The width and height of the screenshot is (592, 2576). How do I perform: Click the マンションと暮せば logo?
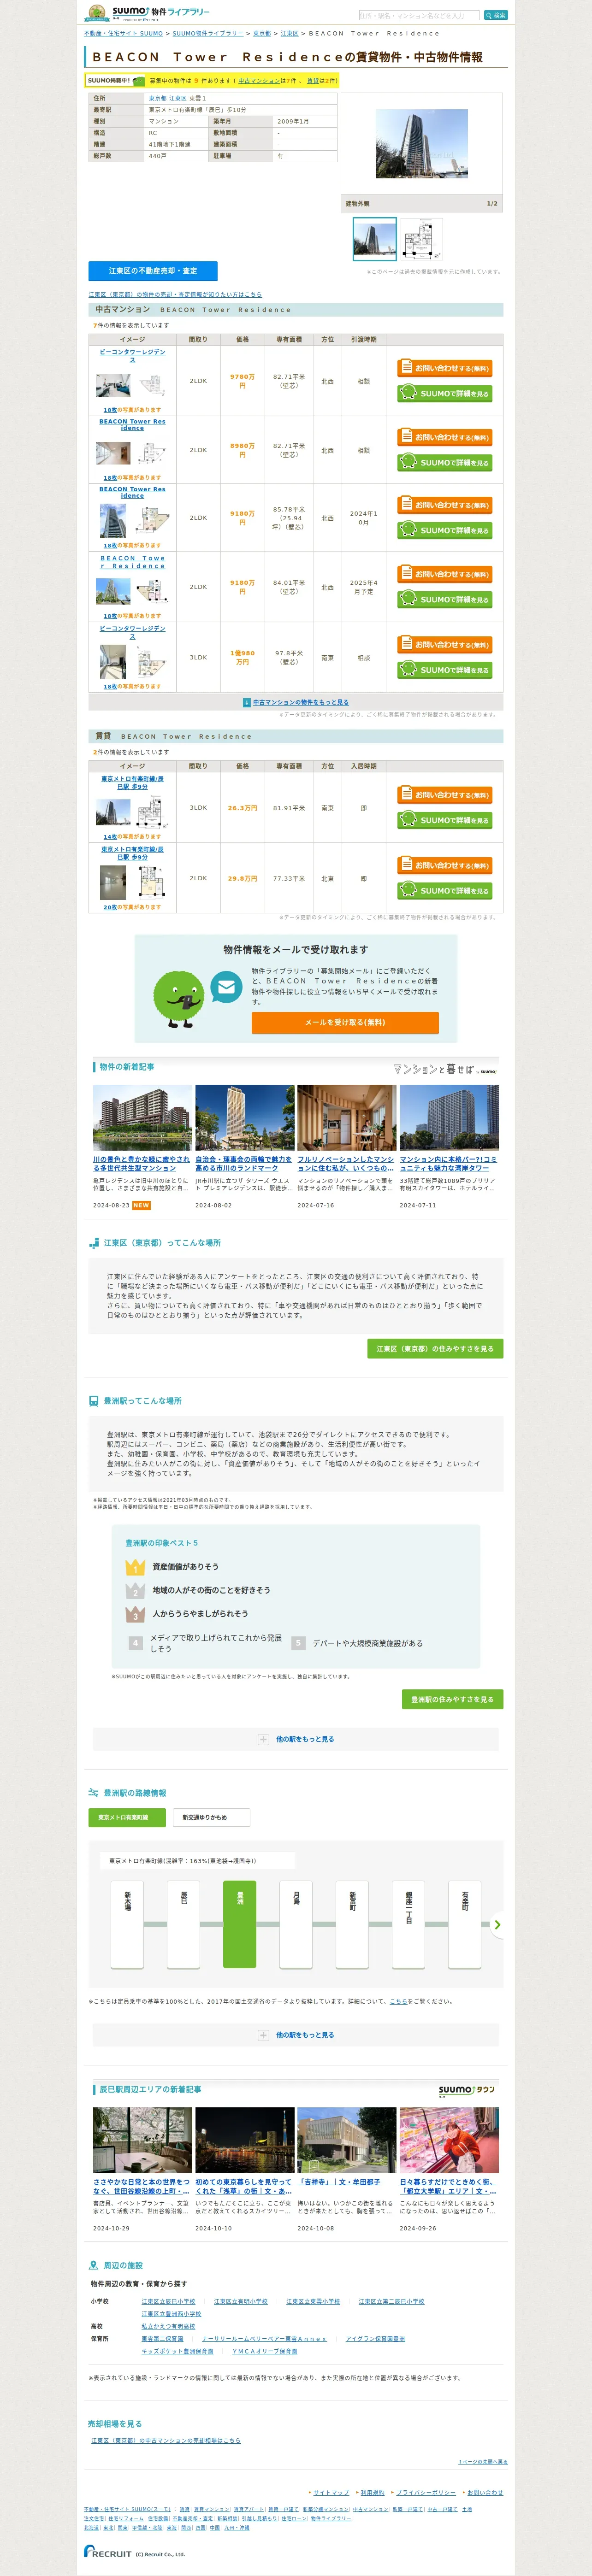coord(445,1069)
